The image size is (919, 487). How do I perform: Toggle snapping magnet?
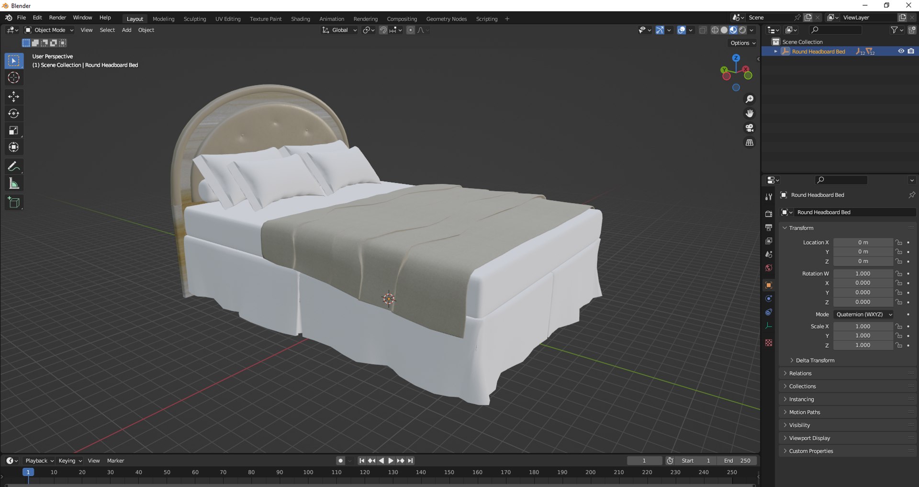click(383, 30)
